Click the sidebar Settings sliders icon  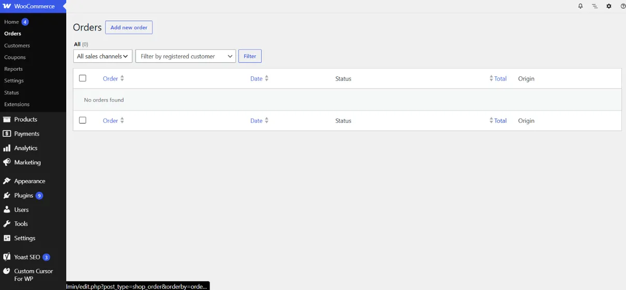(7, 238)
